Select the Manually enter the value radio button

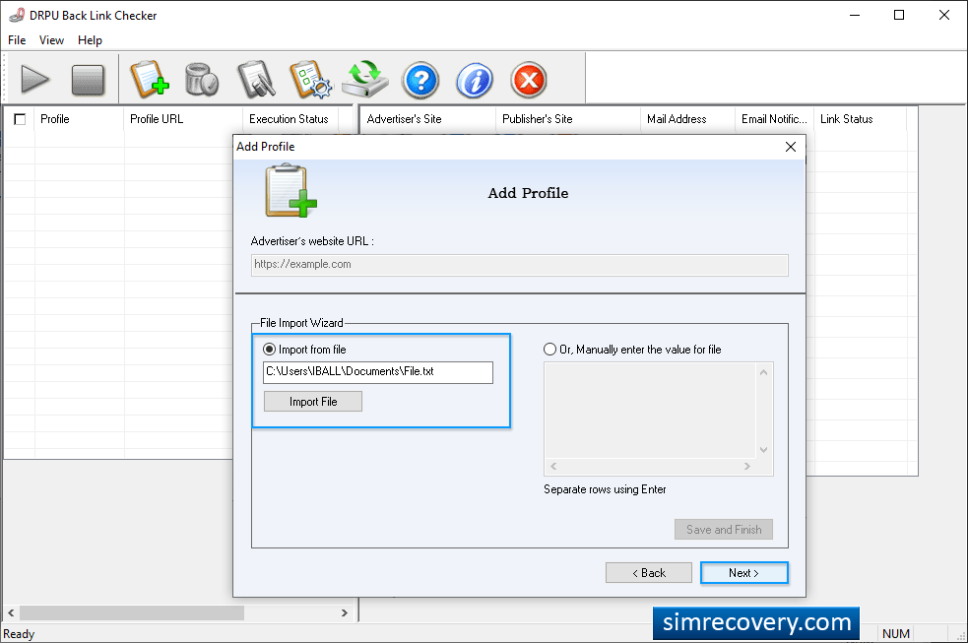point(549,350)
